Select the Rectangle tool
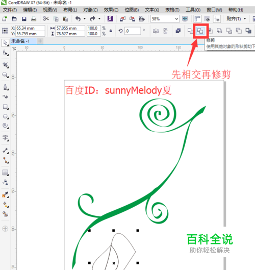The image size is (255, 270). pos(5,107)
